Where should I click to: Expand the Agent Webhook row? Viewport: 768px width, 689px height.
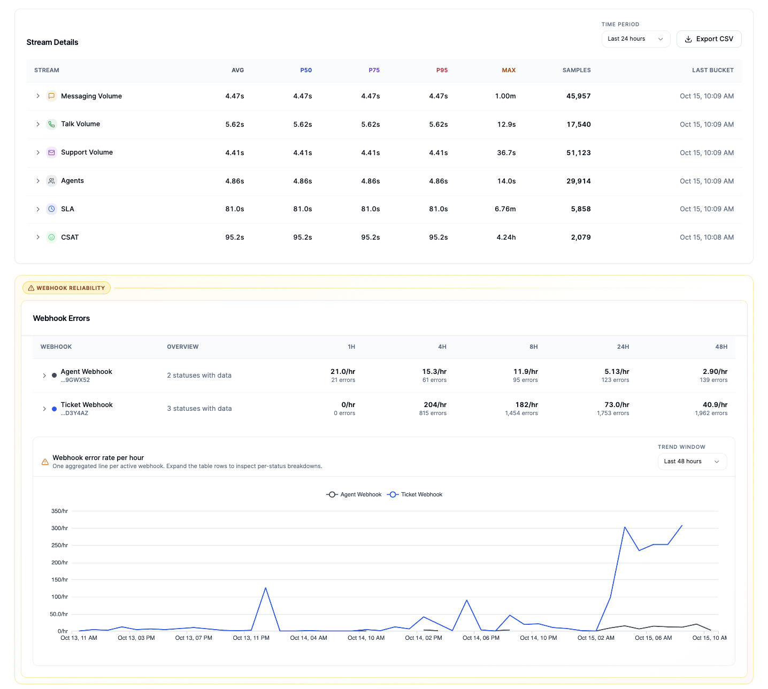pyautogui.click(x=44, y=376)
